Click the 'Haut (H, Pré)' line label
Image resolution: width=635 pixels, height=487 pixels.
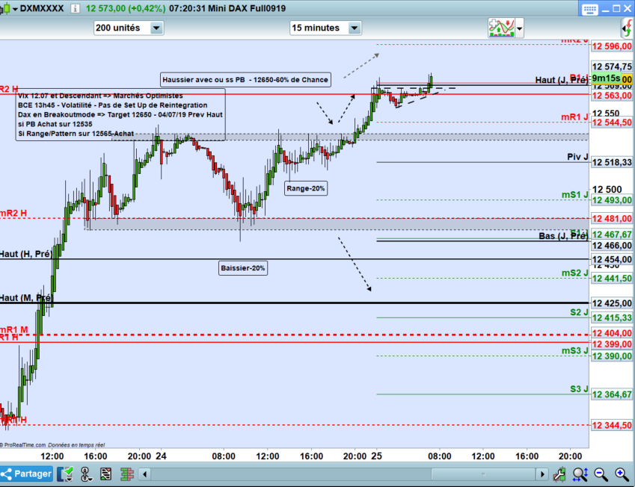tap(26, 254)
